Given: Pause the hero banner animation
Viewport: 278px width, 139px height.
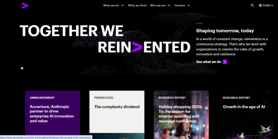Looking at the screenshot, I should pyautogui.click(x=22, y=68).
